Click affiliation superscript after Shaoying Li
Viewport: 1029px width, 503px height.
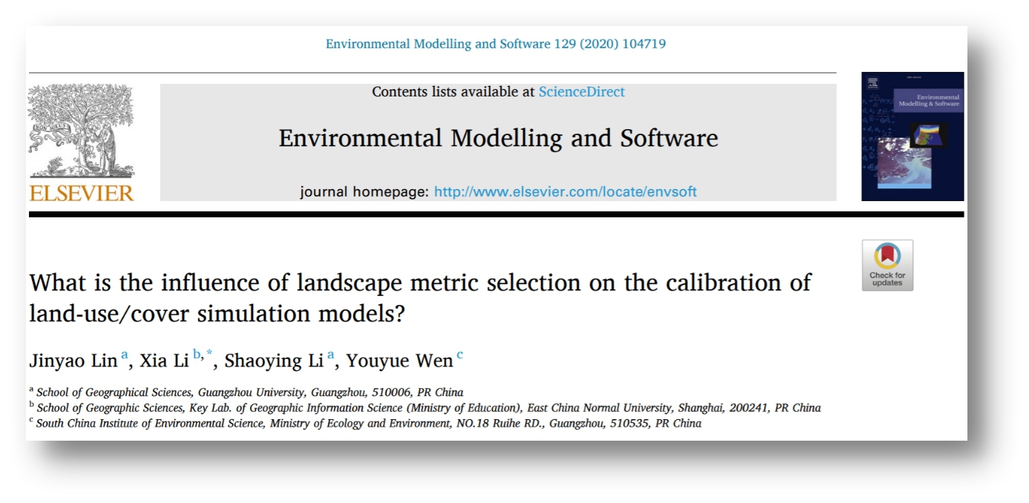(x=331, y=356)
